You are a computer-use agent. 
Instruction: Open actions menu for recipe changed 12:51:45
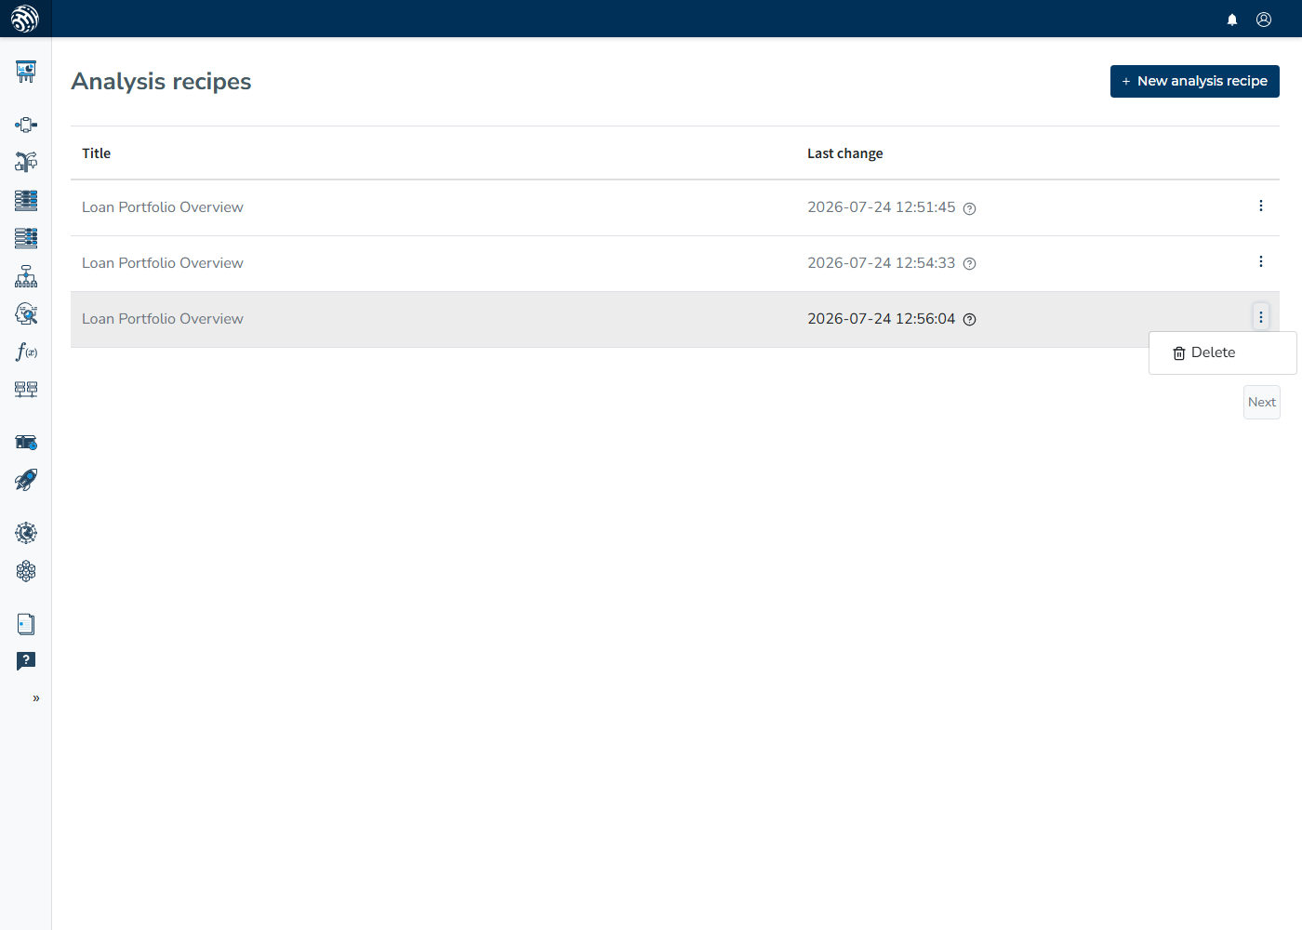click(1261, 206)
